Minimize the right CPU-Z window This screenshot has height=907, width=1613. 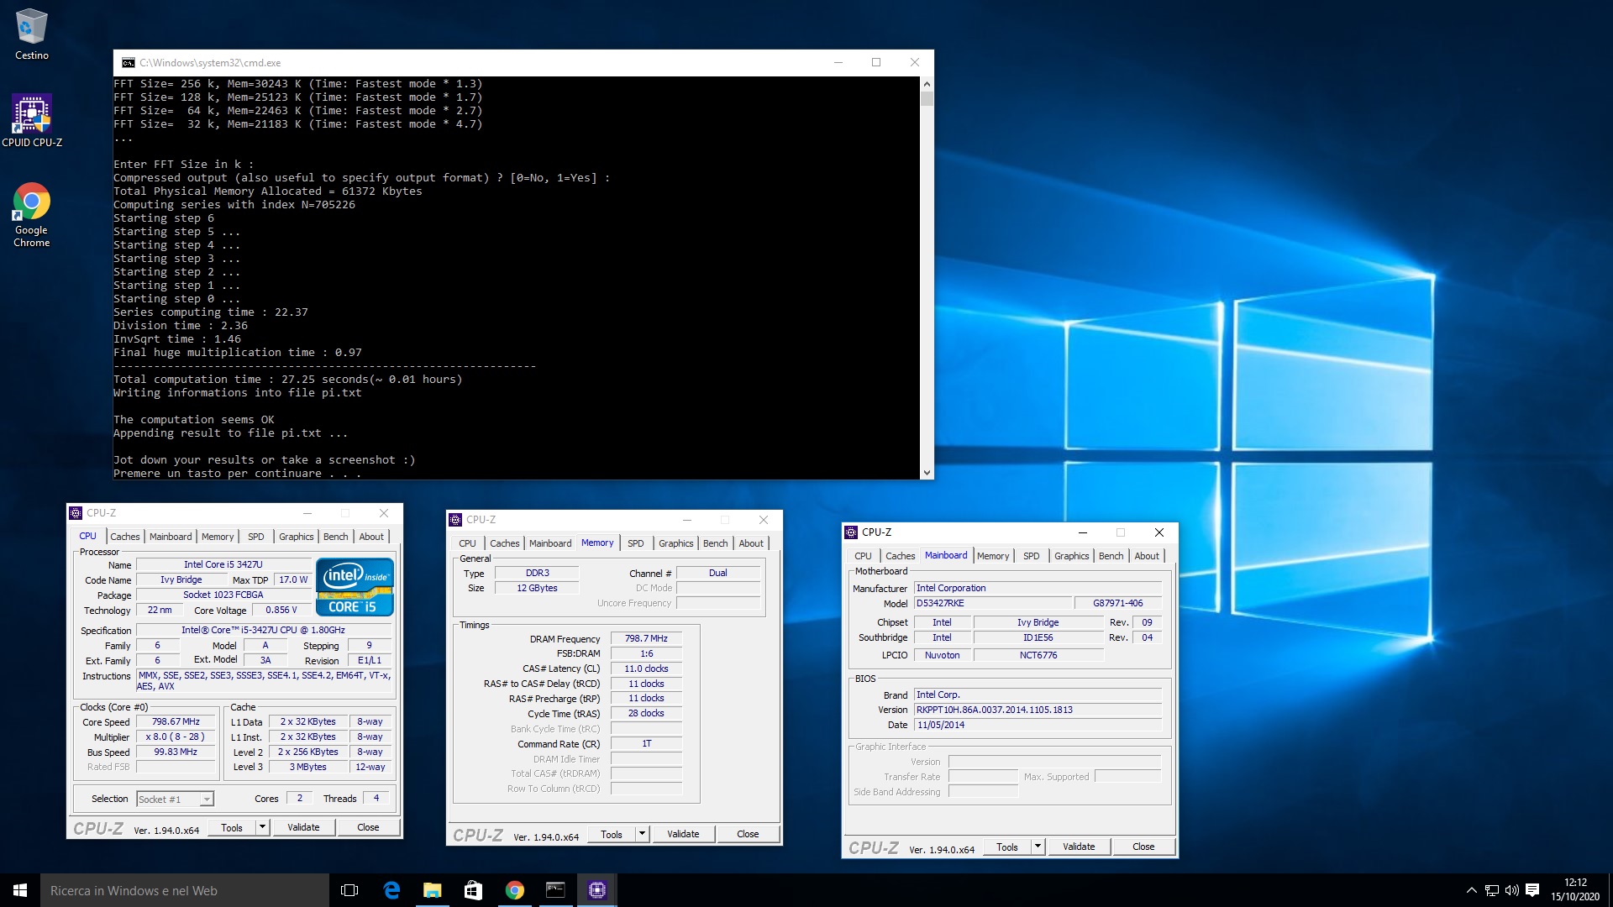coord(1083,532)
